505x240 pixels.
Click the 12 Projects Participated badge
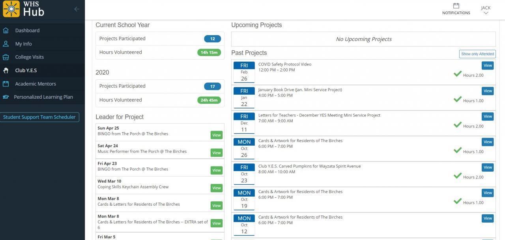pyautogui.click(x=212, y=39)
